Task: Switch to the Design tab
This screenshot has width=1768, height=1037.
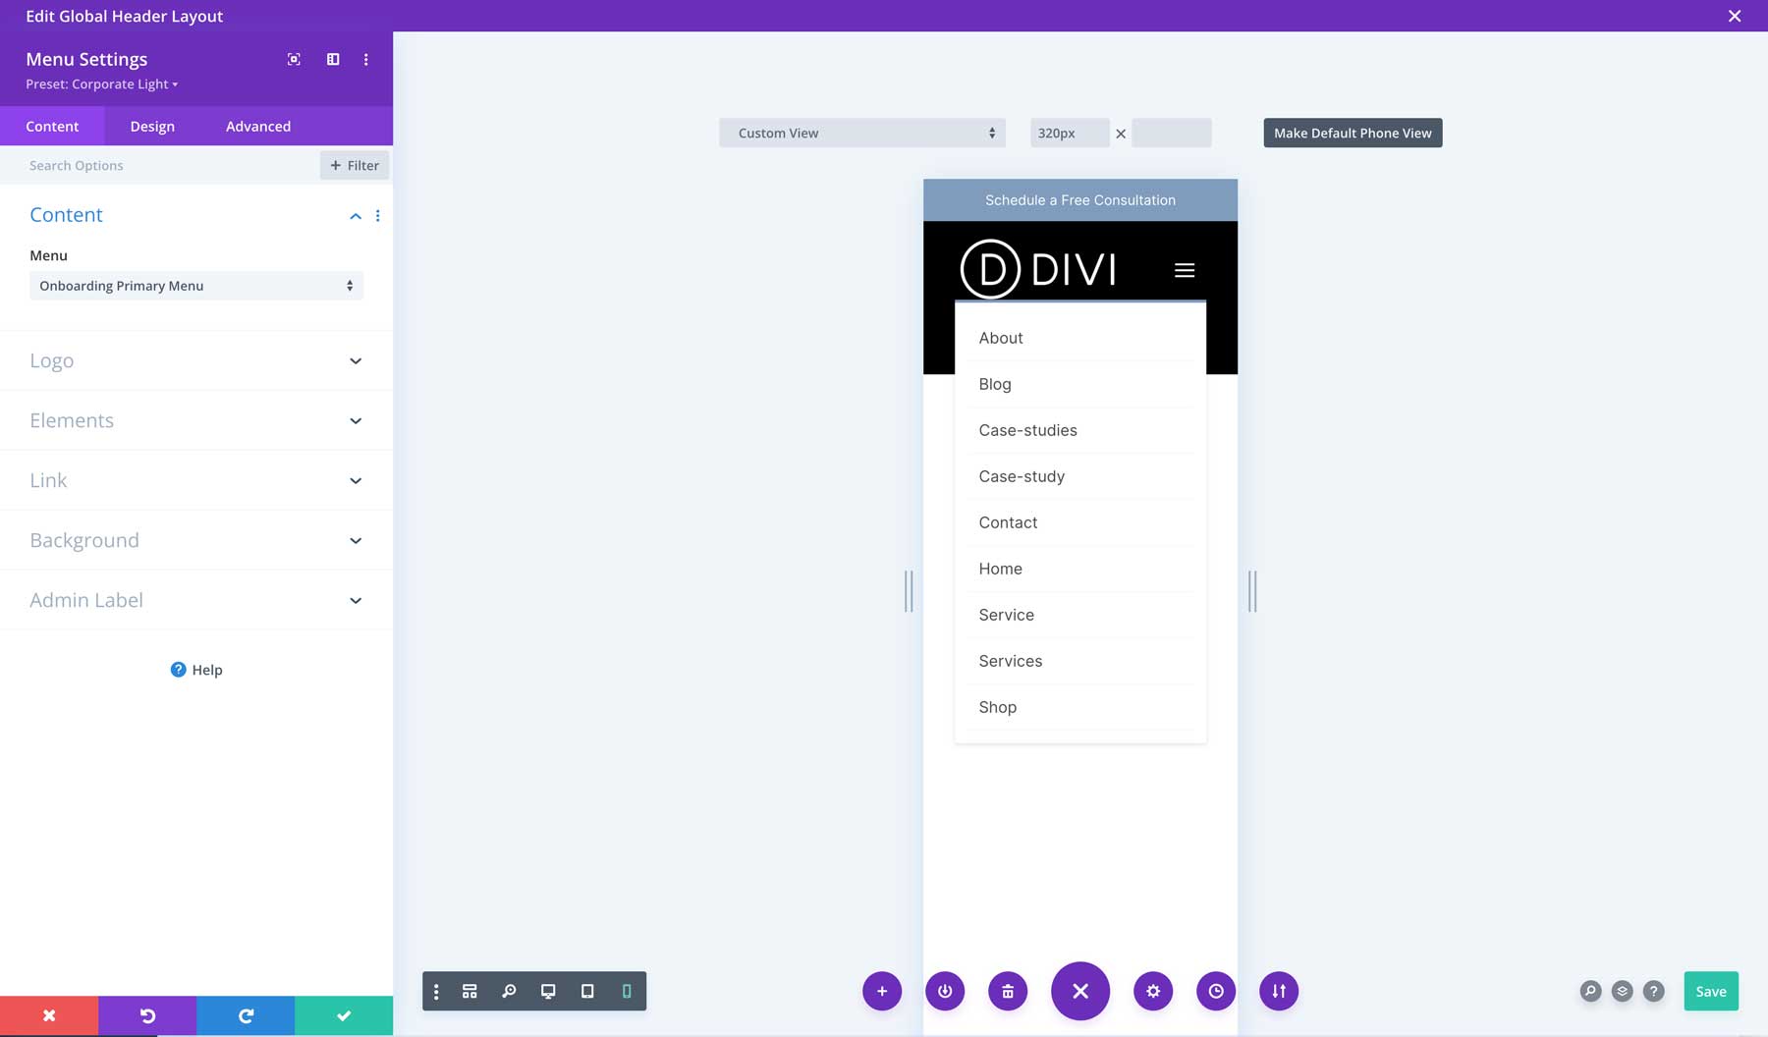Action: tap(152, 126)
